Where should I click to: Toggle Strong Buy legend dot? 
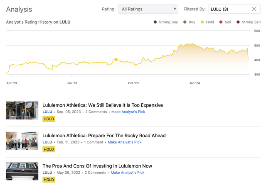[x=155, y=22]
